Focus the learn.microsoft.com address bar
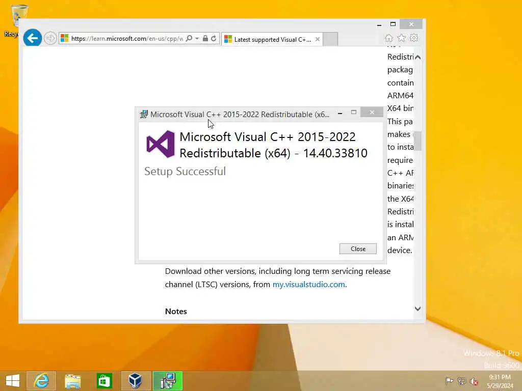 [127, 39]
